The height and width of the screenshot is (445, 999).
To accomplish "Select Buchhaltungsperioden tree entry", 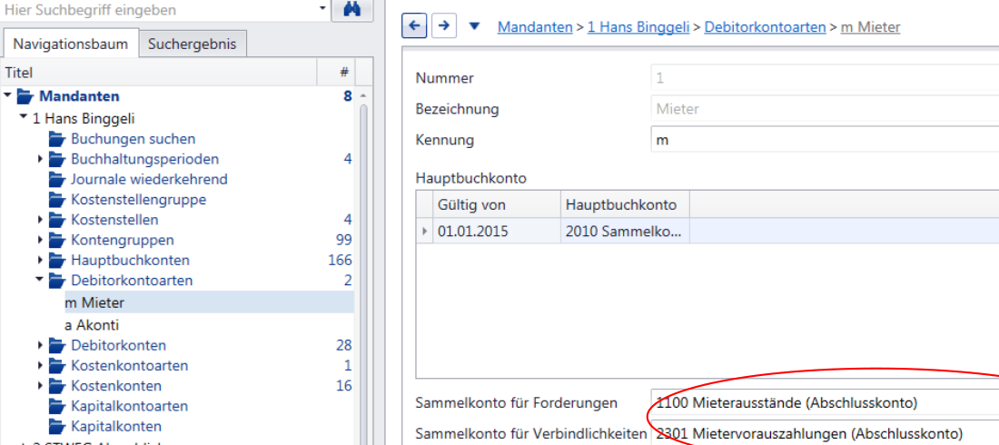I will pos(144,159).
